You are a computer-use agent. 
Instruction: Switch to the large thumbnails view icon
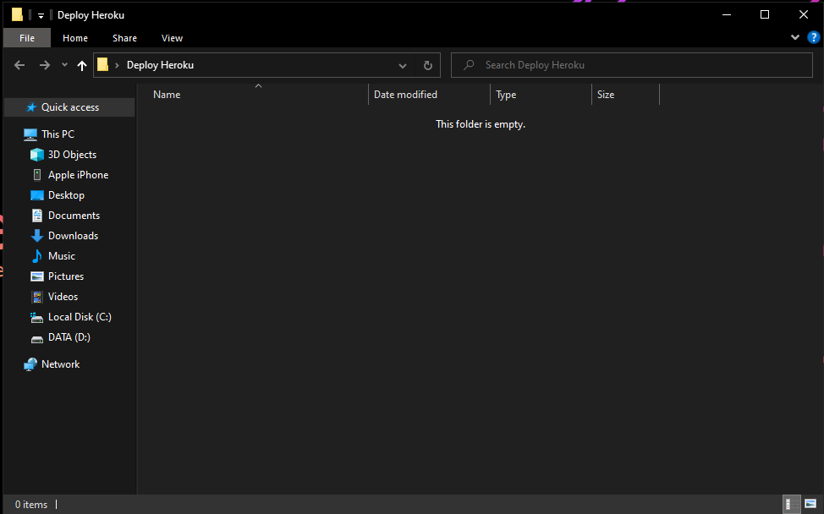[810, 504]
